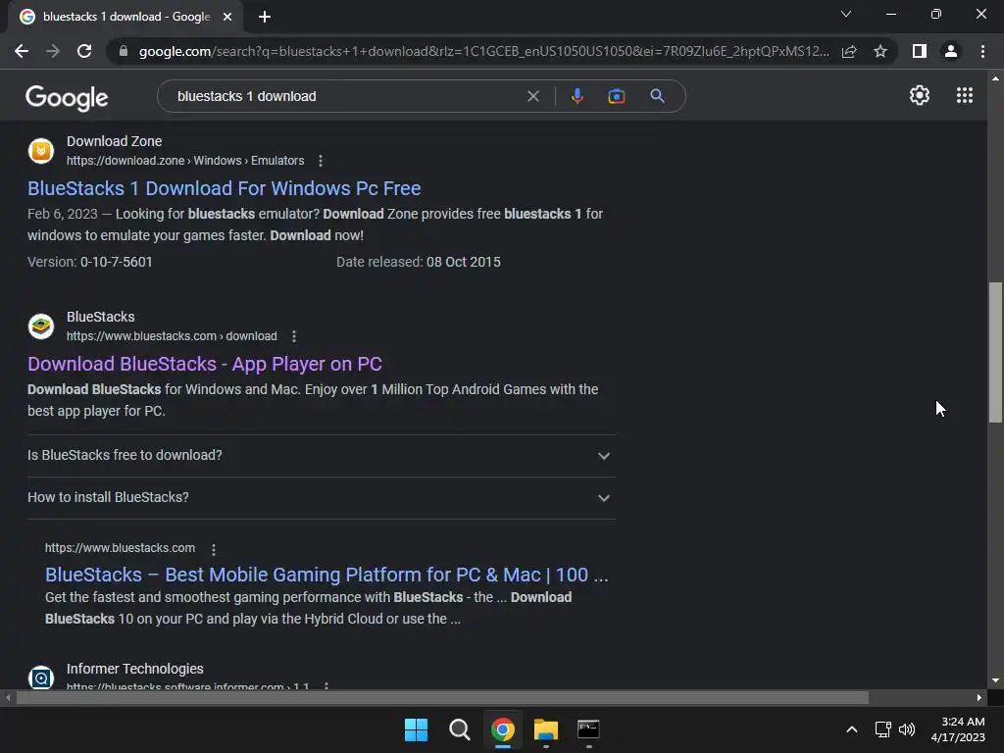Open the terminal app in taskbar
Viewport: 1004px width, 753px height.
[x=588, y=729]
